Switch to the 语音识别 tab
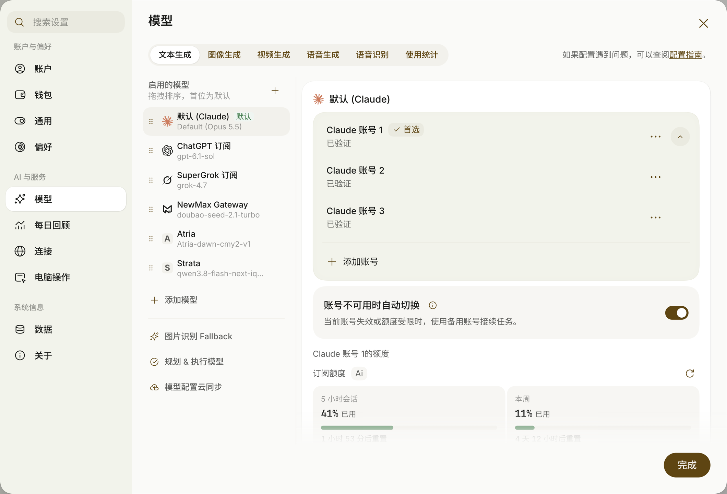The image size is (727, 494). click(372, 55)
